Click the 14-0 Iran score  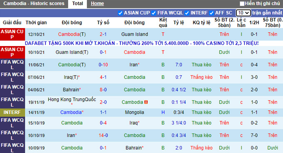(x=103, y=136)
